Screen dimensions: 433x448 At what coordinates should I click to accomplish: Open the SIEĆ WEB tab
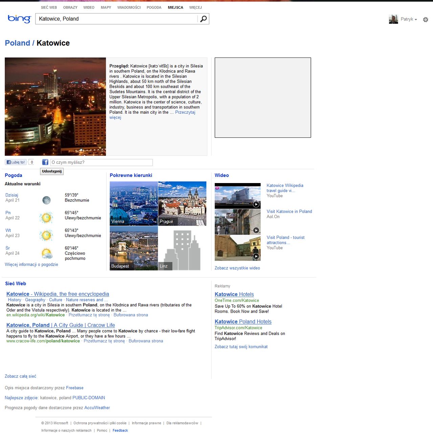(49, 7)
